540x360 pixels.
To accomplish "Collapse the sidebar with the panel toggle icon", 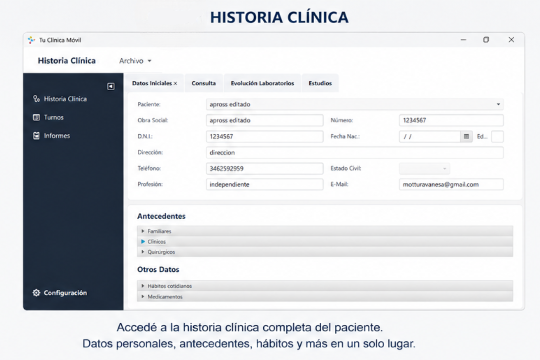I will click(x=111, y=86).
